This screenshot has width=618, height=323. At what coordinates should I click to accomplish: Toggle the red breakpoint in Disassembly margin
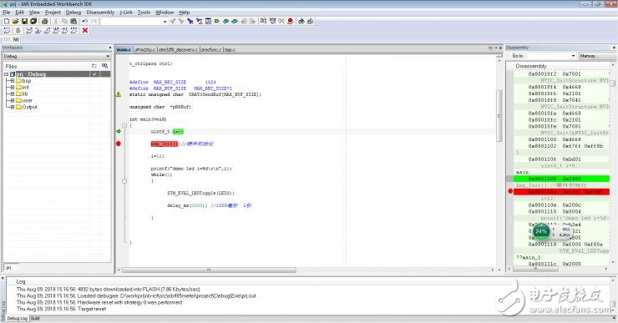tap(510, 191)
